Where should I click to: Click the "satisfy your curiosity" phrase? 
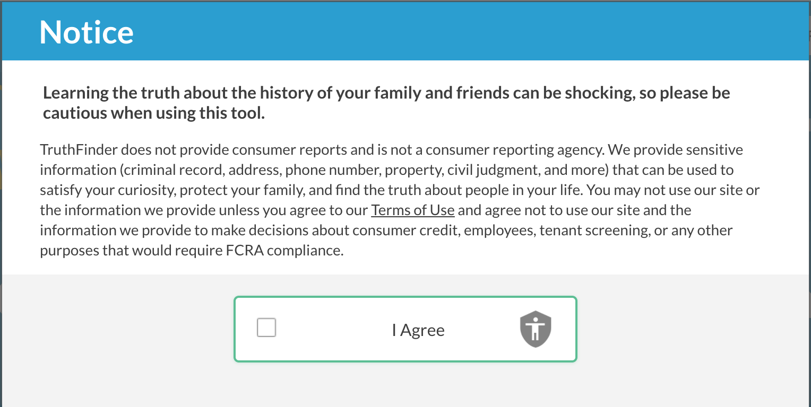point(109,190)
